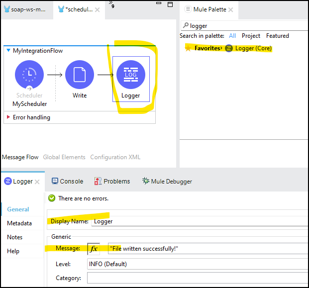Click the Display Name text field
Image resolution: width=309 pixels, height=288 pixels.
pos(199,221)
